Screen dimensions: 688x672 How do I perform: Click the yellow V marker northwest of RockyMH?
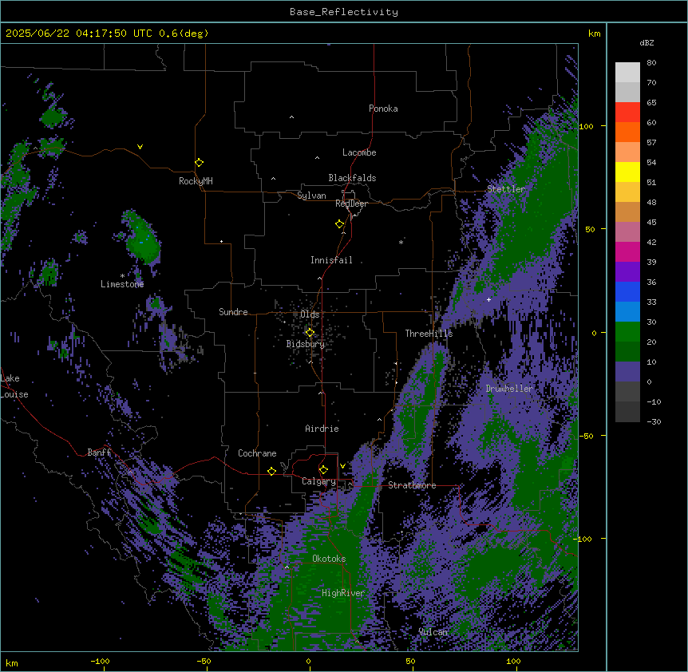pos(140,147)
